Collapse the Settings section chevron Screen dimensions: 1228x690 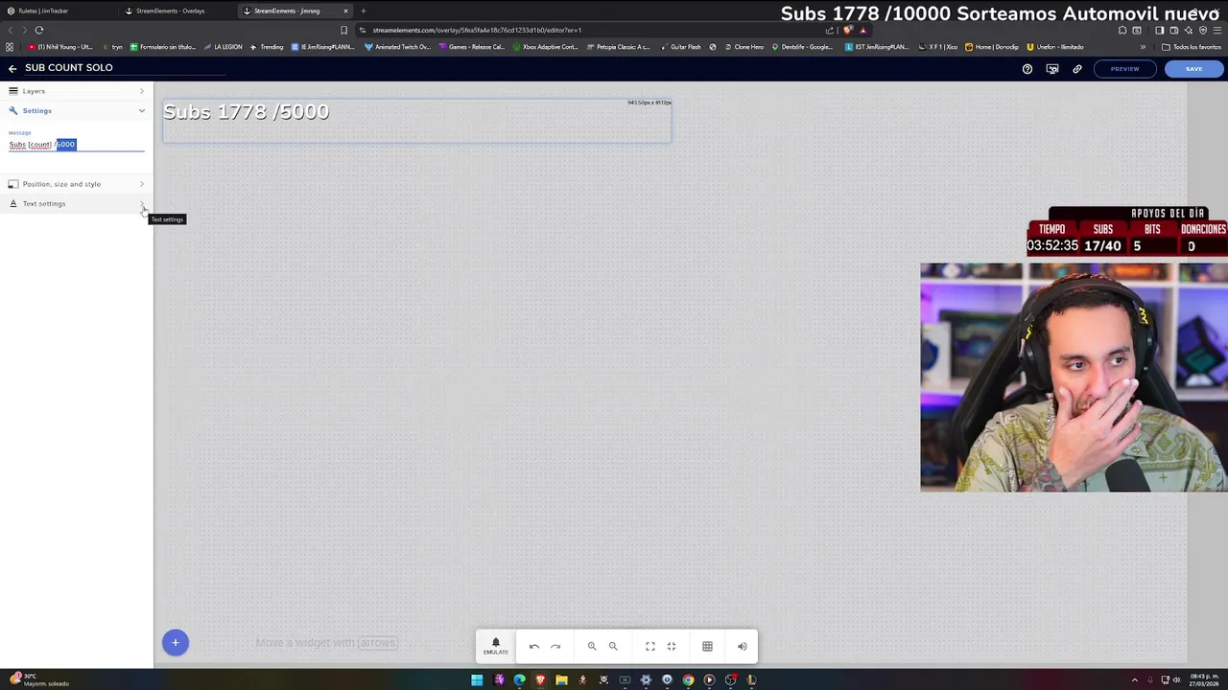(142, 111)
